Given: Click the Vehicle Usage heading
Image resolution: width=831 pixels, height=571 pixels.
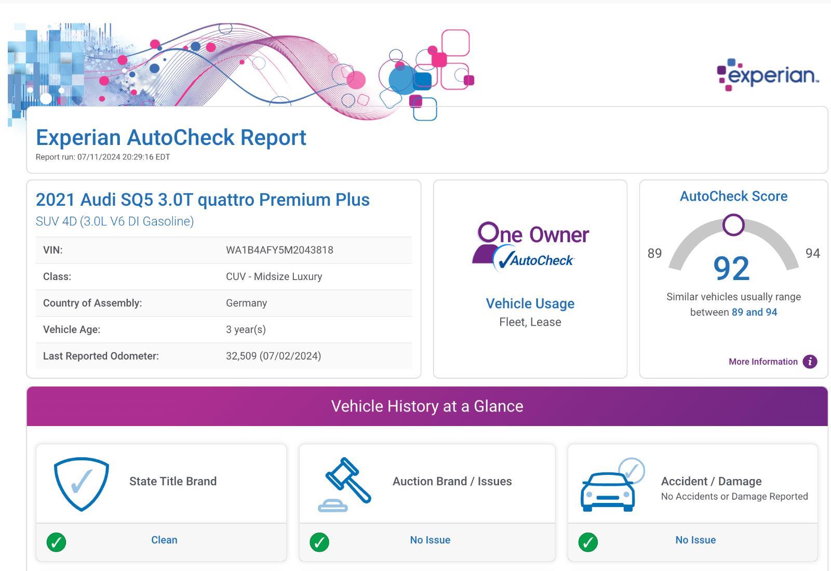Looking at the screenshot, I should [530, 303].
